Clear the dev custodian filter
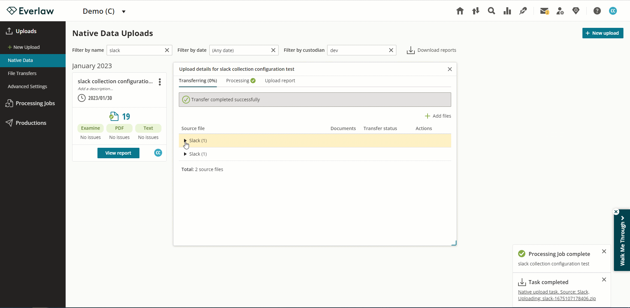630x308 pixels. point(391,50)
